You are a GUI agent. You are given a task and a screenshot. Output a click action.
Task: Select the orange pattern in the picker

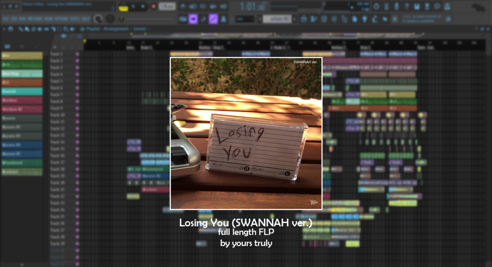[x=22, y=83]
